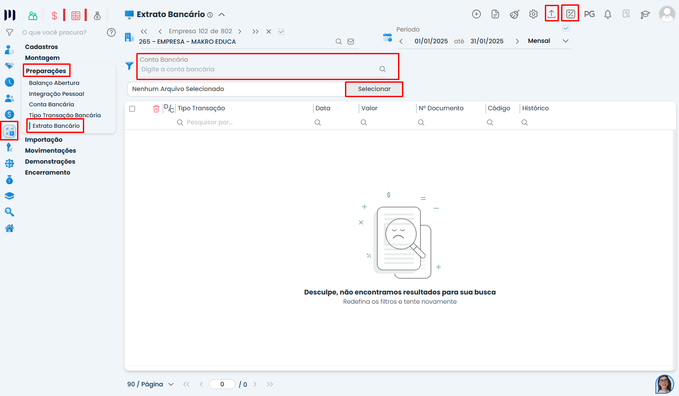Open the blue clock sidebar icon
The image size is (679, 396).
click(x=9, y=82)
